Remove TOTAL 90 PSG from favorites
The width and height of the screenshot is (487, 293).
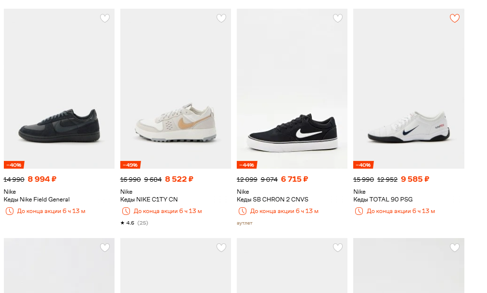[454, 18]
